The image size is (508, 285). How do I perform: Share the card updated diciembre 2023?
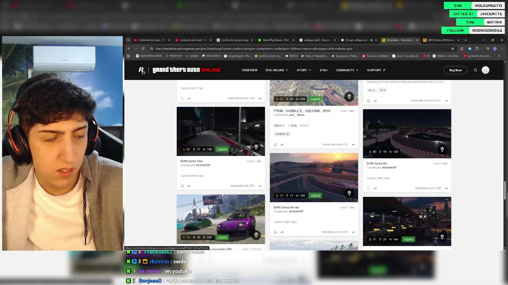[375, 101]
